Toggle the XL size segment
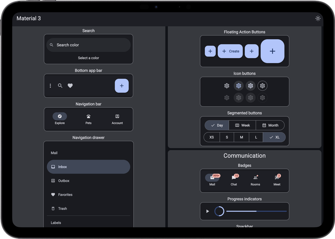This screenshot has height=239, width=335. point(274,137)
